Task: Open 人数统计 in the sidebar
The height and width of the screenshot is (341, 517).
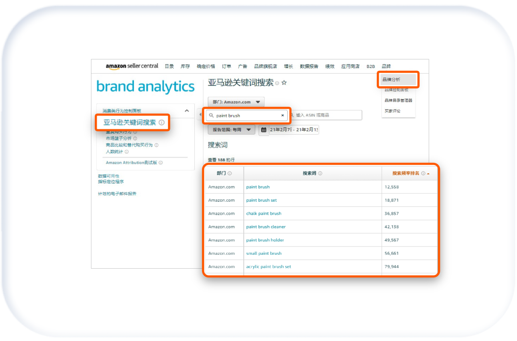Action: click(114, 152)
